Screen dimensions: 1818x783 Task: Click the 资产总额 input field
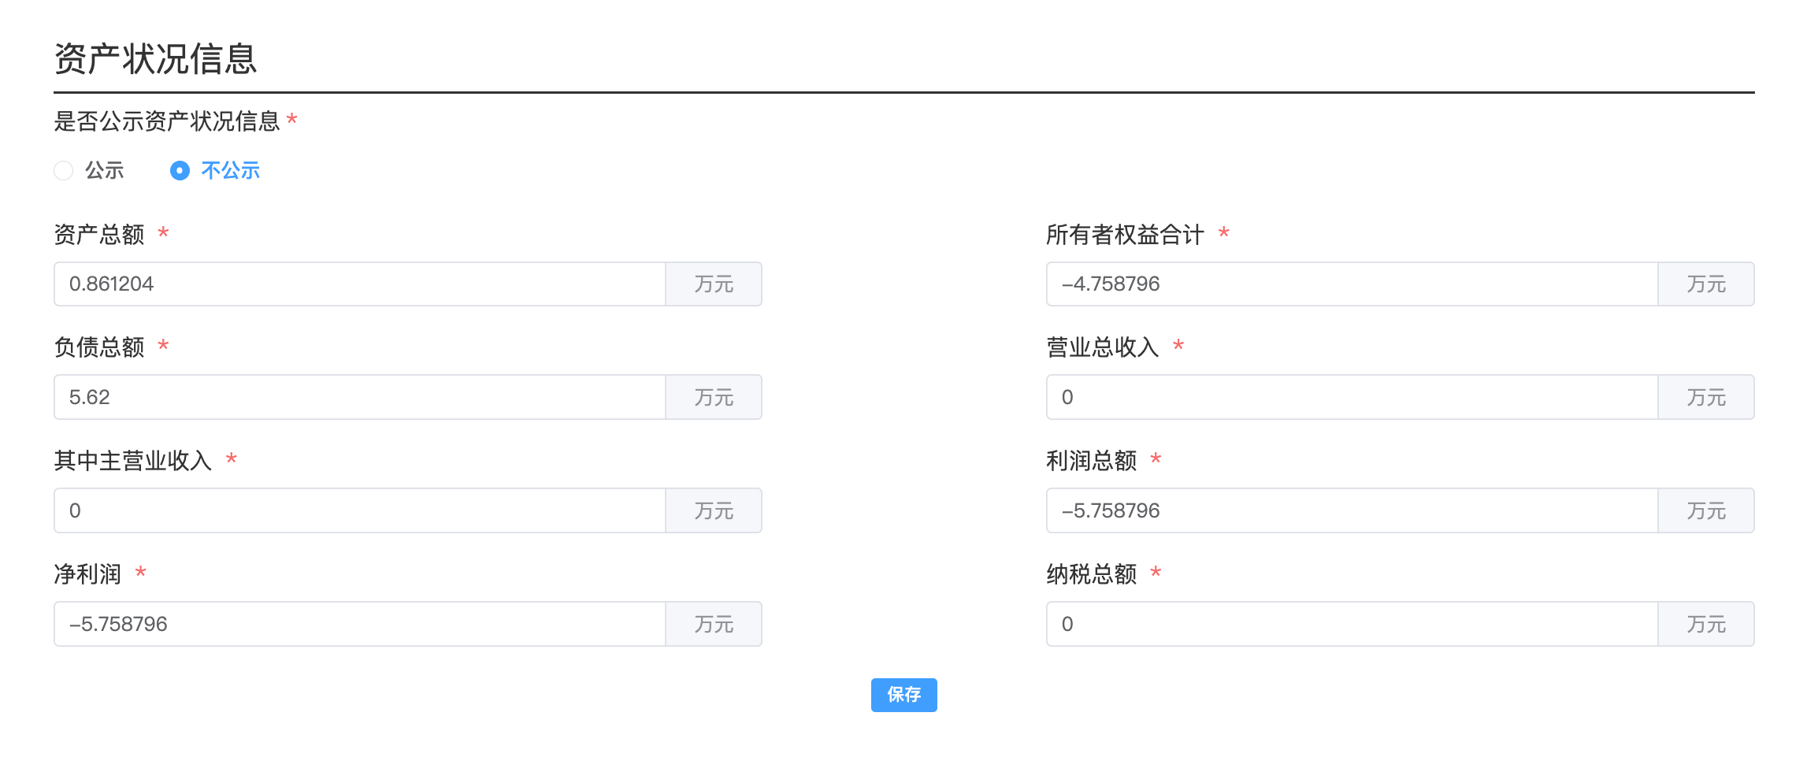(354, 284)
